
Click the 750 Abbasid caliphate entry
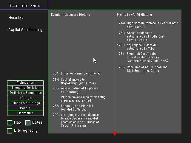[141, 36]
